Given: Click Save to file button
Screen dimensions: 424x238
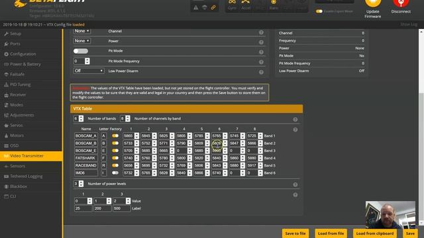Looking at the screenshot, I should pos(295,233).
